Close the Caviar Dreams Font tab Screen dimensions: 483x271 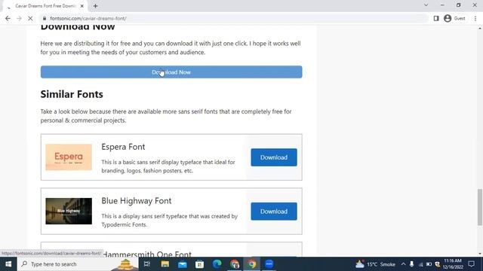(82, 6)
